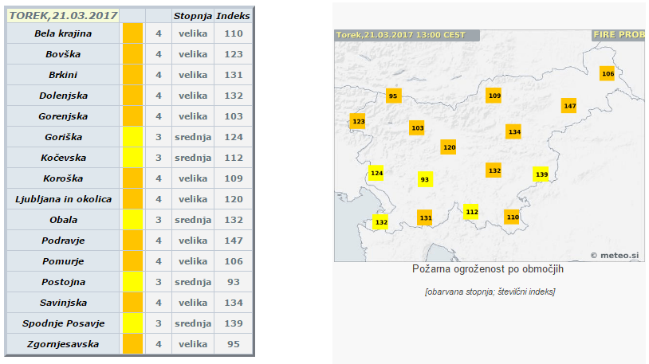This screenshot has width=649, height=364.
Task: Click the Indeks column header
Action: pos(234,15)
